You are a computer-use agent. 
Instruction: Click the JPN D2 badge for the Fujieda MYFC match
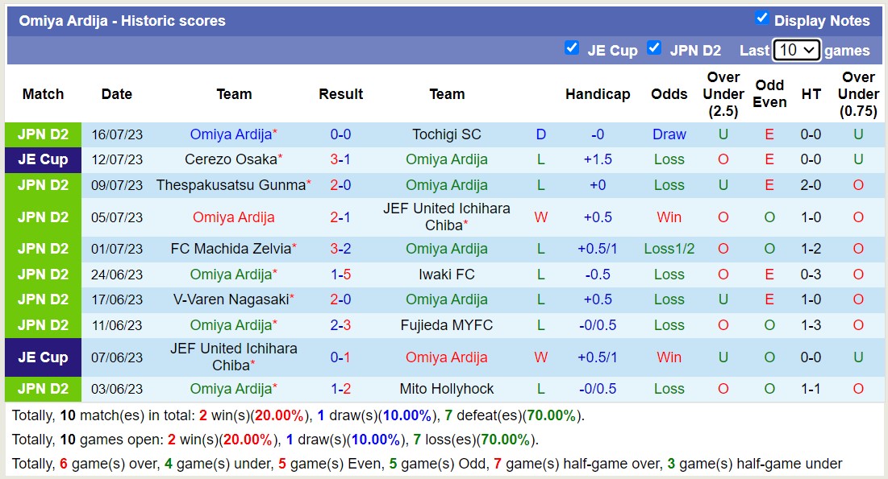(43, 325)
